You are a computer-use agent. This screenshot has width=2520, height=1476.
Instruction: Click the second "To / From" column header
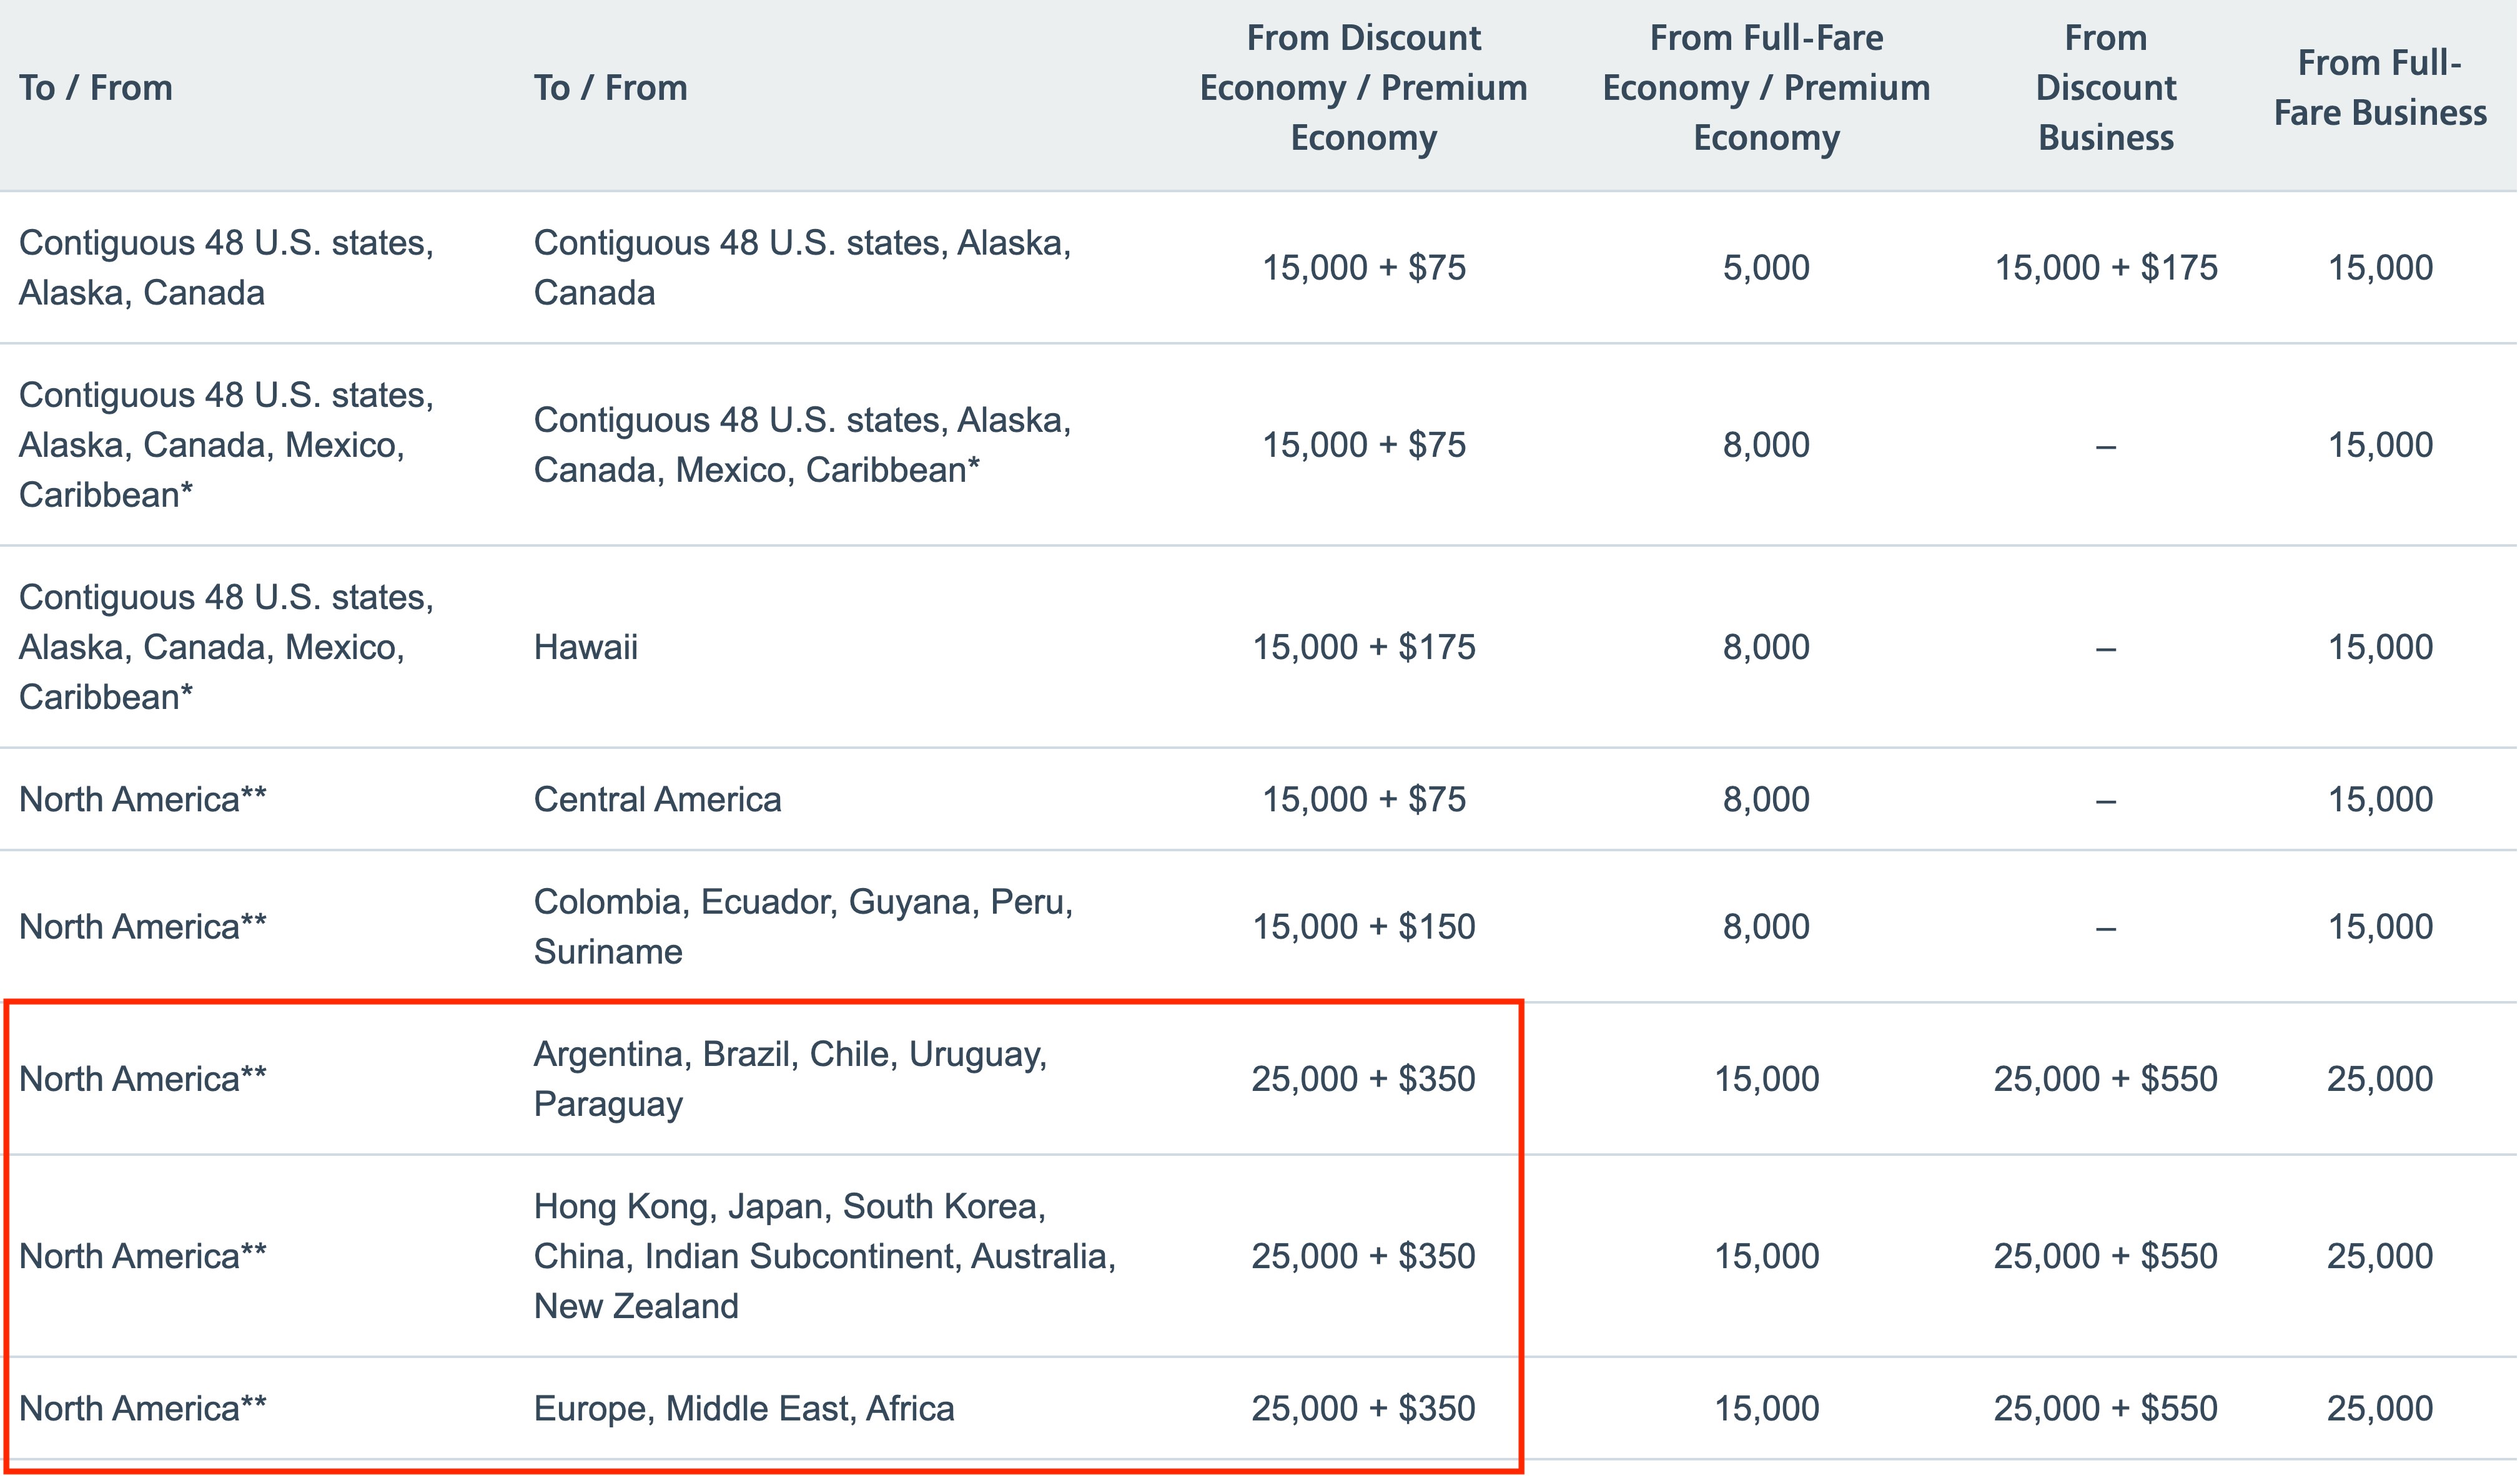tap(610, 88)
